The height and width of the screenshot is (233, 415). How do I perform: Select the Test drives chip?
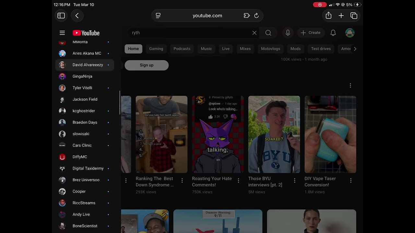point(321,49)
